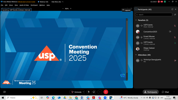Viewport: 178px width, 100px height.
Task: Collapse the Panelists (5) section
Action: click(136, 20)
